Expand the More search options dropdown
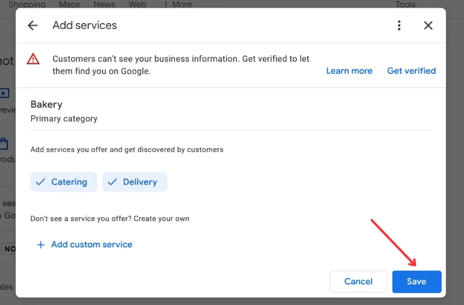This screenshot has height=305, width=464. [x=178, y=5]
